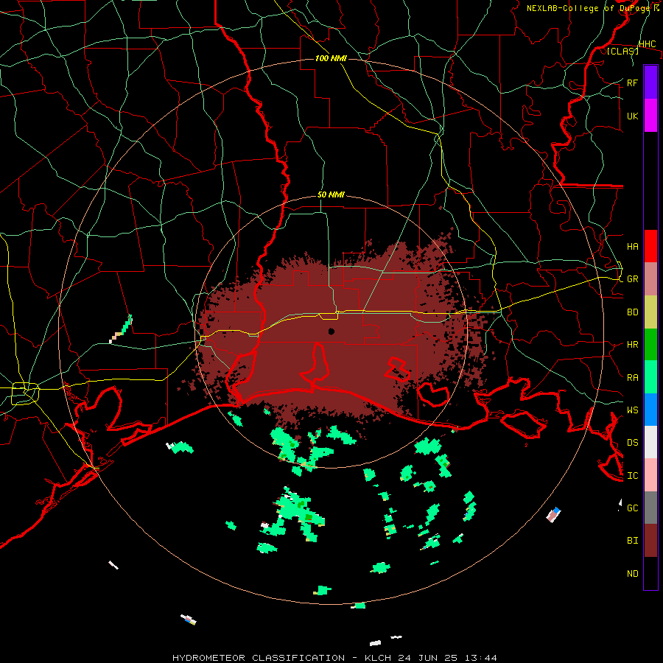The height and width of the screenshot is (663, 663).
Task: Click the DS white legend swatch
Action: (650, 442)
